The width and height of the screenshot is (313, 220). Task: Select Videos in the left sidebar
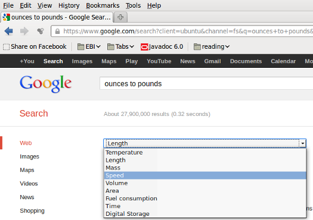click(29, 184)
